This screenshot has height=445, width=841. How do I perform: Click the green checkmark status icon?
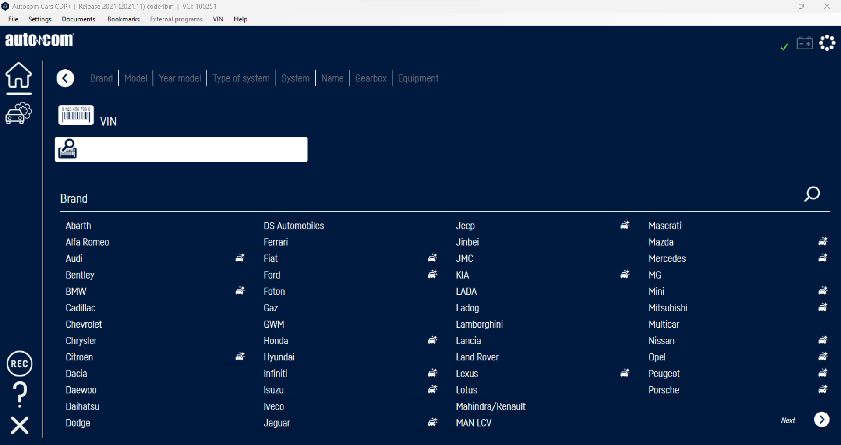point(784,47)
